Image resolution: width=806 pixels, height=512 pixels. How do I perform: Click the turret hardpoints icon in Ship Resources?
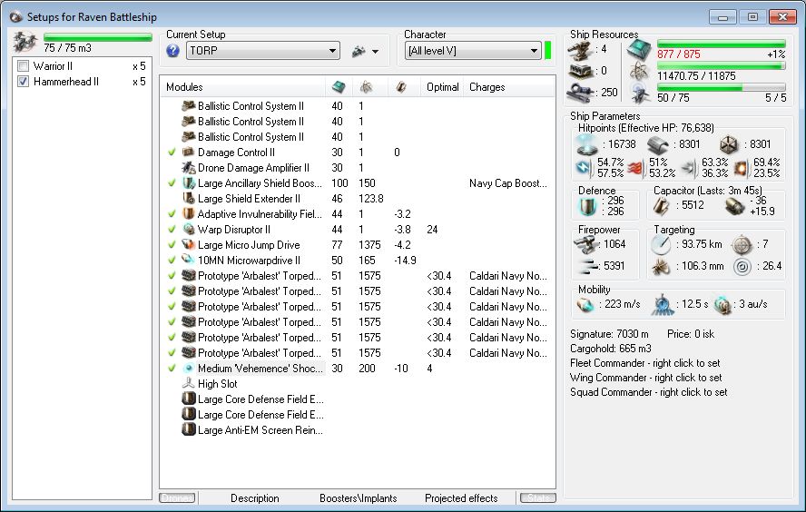581,50
